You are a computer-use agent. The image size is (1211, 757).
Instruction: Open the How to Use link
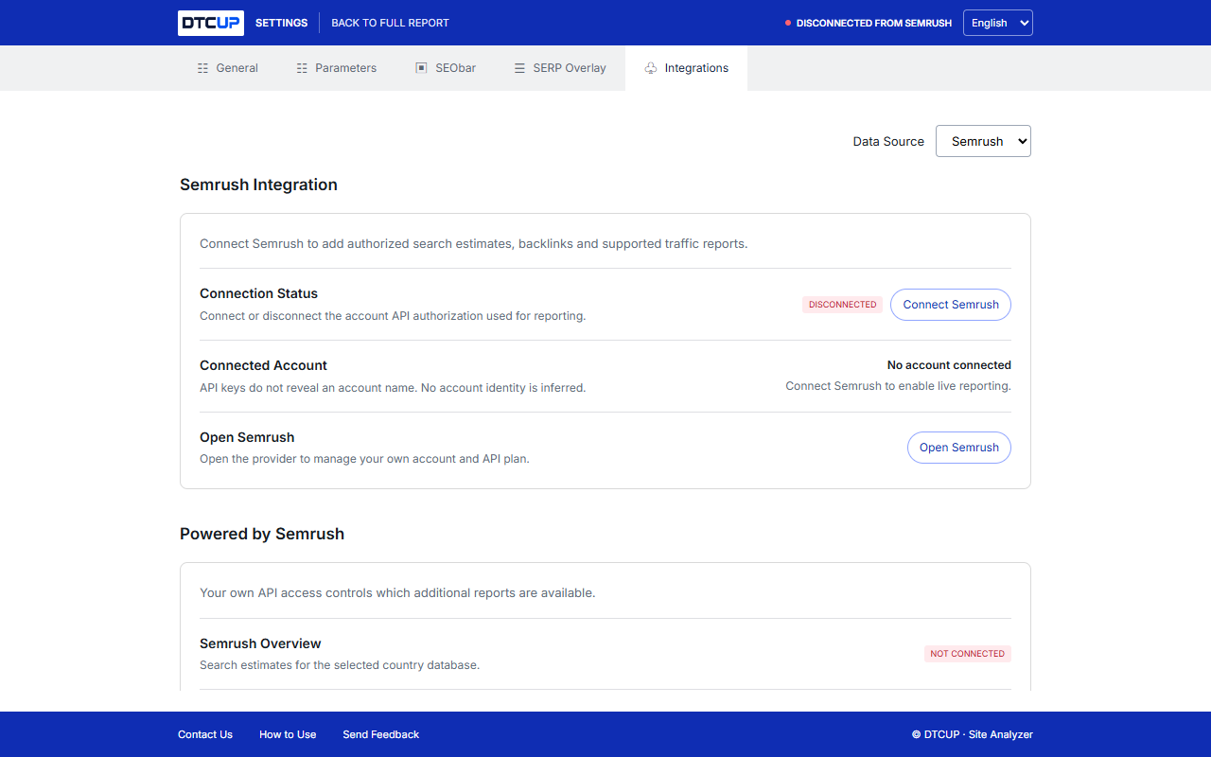tap(288, 734)
